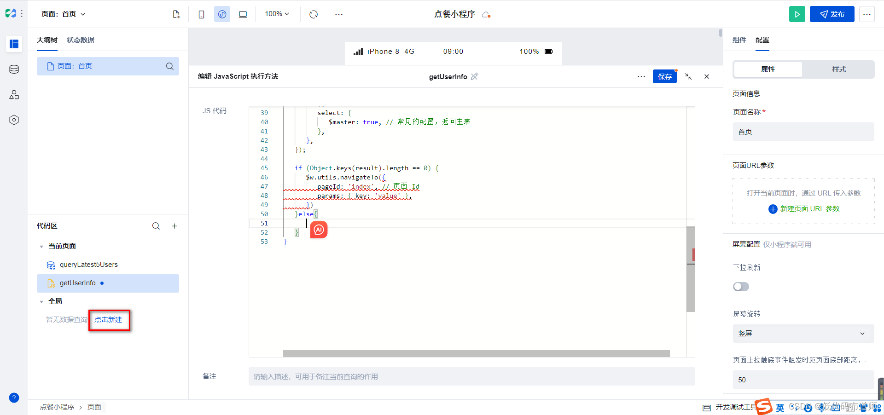
Task: Switch to mobile phone preview icon
Action: click(201, 14)
